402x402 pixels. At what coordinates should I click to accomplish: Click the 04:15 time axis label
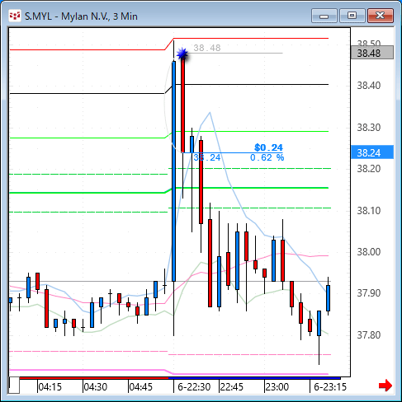click(x=50, y=387)
